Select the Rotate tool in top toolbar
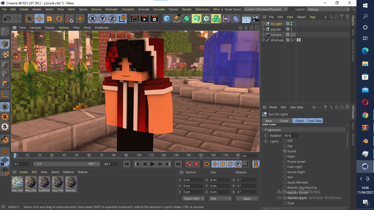 pos(59,19)
